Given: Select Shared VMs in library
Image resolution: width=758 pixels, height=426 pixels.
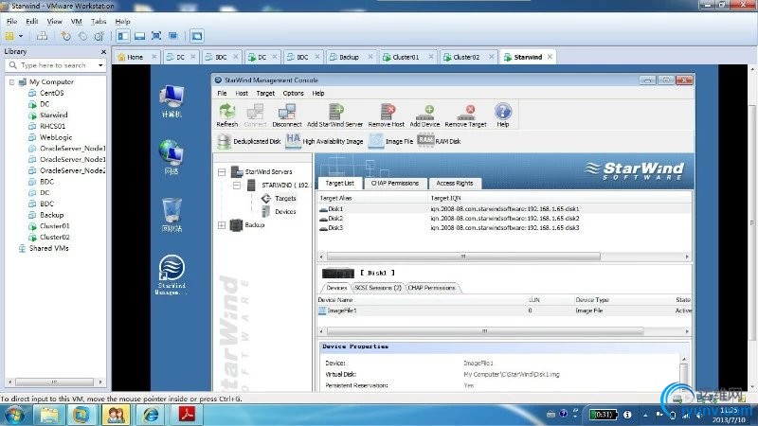Looking at the screenshot, I should 49,248.
